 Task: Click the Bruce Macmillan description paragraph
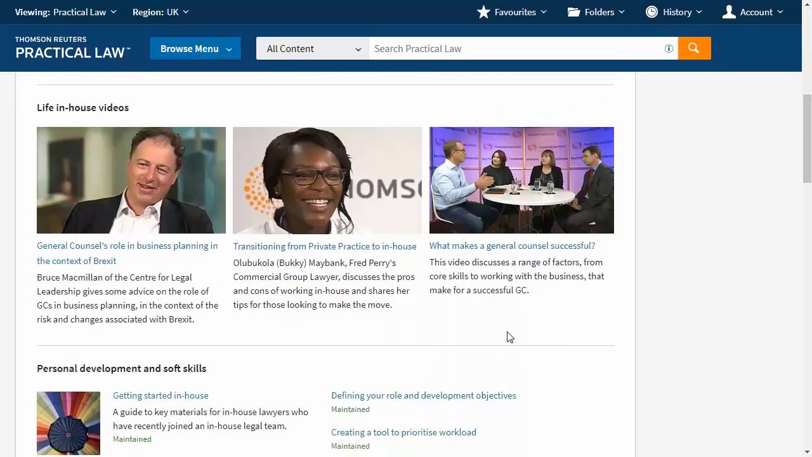[128, 298]
